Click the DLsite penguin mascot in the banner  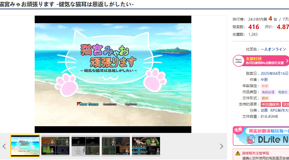(251, 139)
